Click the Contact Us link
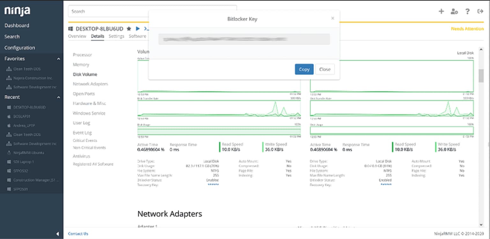 tap(78, 234)
